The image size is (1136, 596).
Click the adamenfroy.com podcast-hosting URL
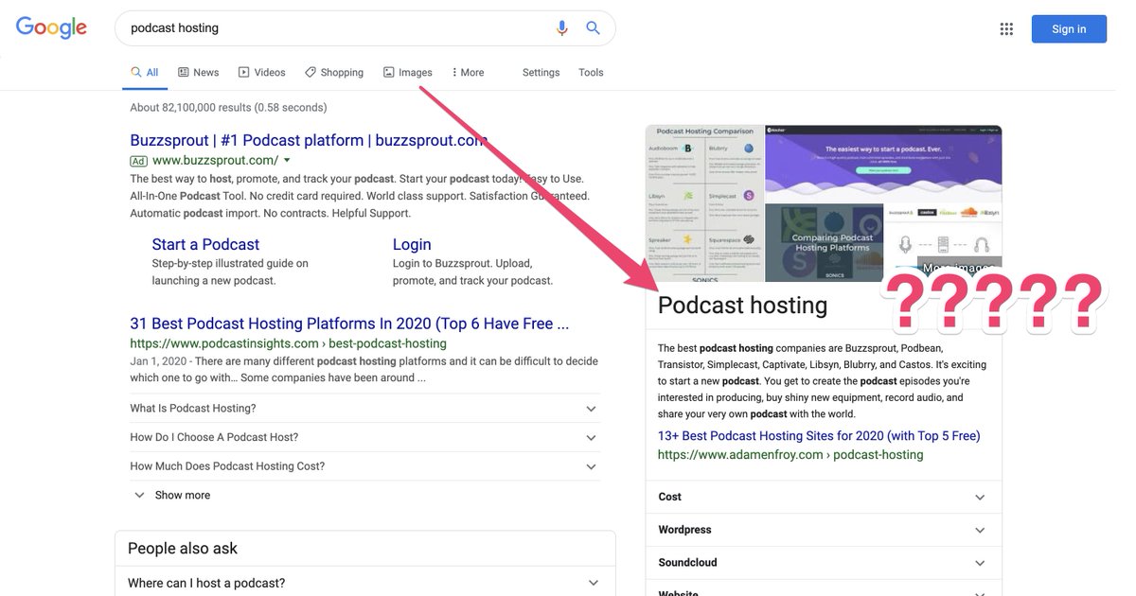(790, 455)
